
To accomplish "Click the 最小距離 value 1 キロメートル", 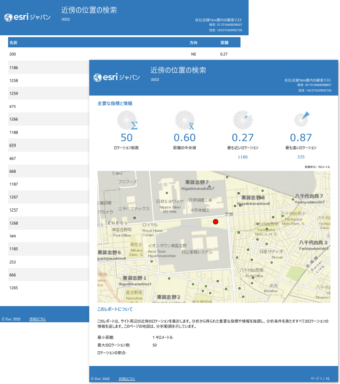I will 163,337.
